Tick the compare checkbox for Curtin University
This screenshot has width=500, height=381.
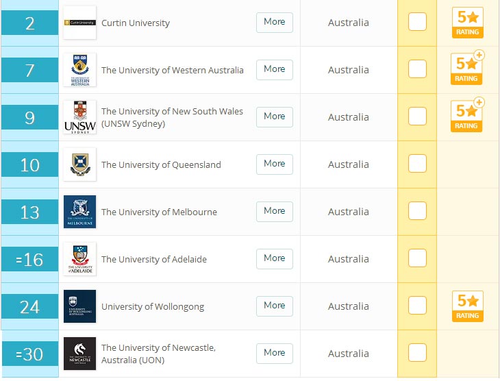pos(417,22)
